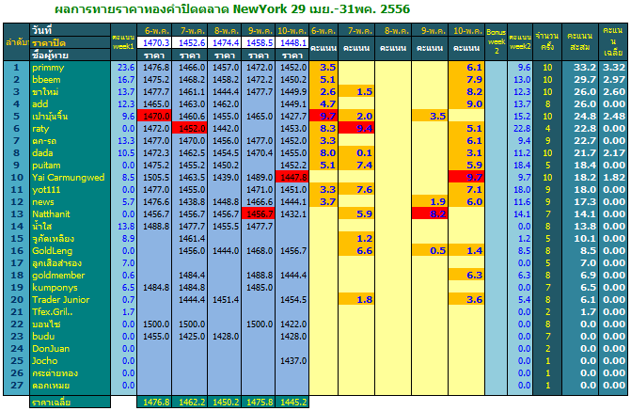Select the 'Natthanit' name cell
The height and width of the screenshot is (411, 631).
click(71, 214)
